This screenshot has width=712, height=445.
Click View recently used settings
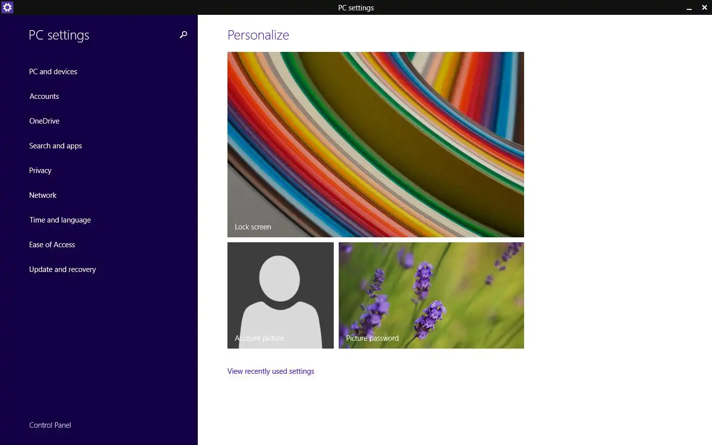coord(270,371)
